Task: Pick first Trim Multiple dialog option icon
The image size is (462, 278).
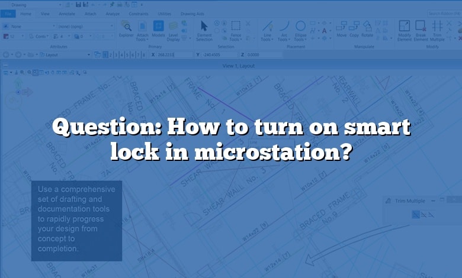Action: click(416, 215)
